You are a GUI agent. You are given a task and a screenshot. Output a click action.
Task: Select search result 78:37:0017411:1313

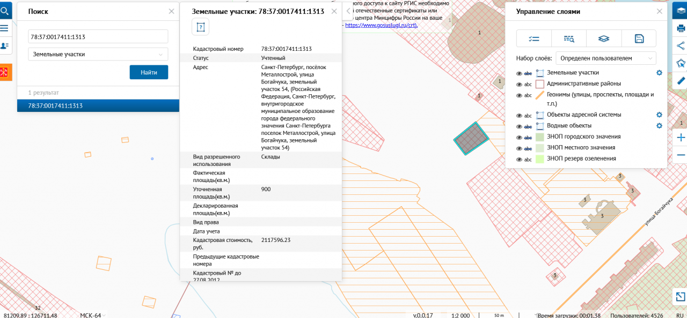click(98, 106)
